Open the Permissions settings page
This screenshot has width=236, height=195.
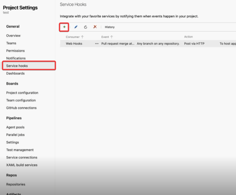coord(16,51)
